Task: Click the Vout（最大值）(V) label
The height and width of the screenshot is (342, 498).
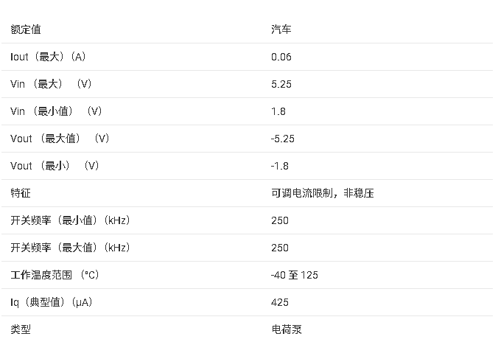Action: [60, 139]
